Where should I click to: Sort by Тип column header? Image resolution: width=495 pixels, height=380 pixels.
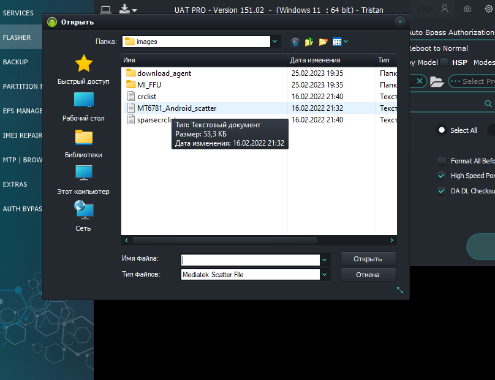point(387,60)
